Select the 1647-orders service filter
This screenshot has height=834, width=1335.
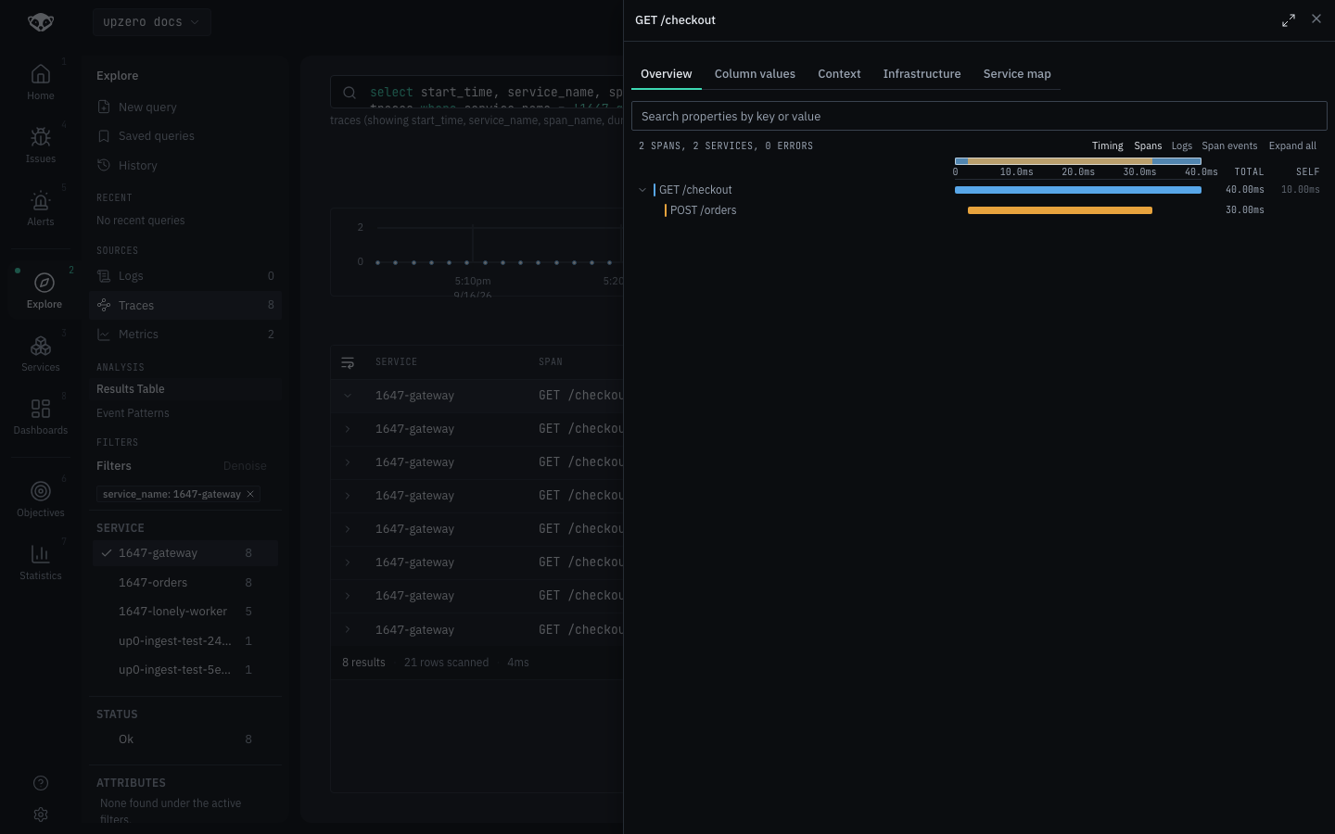tap(185, 583)
